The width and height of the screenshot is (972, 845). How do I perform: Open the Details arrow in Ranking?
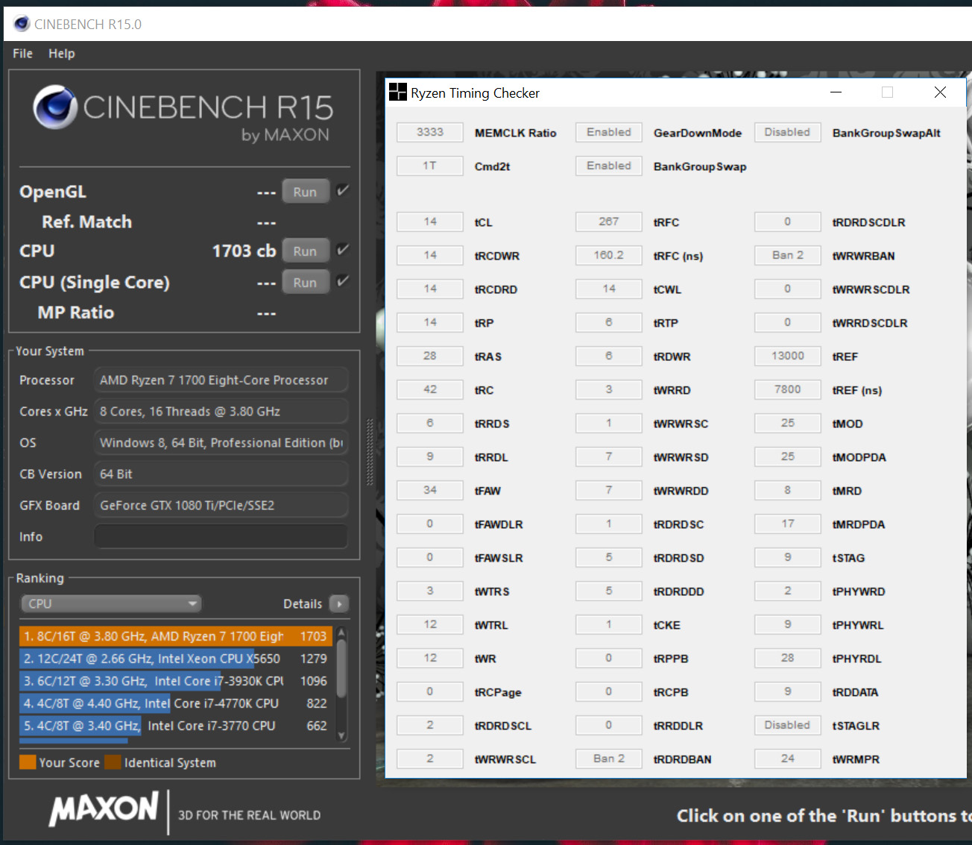point(339,603)
